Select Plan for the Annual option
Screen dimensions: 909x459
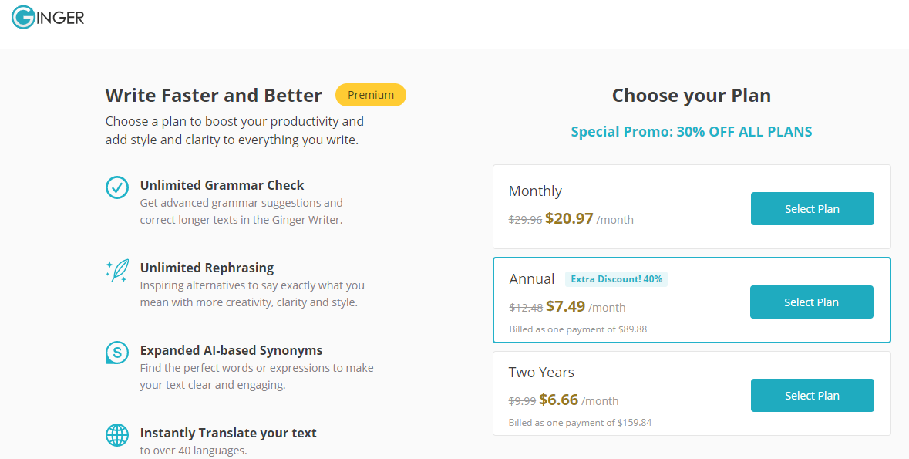click(812, 302)
